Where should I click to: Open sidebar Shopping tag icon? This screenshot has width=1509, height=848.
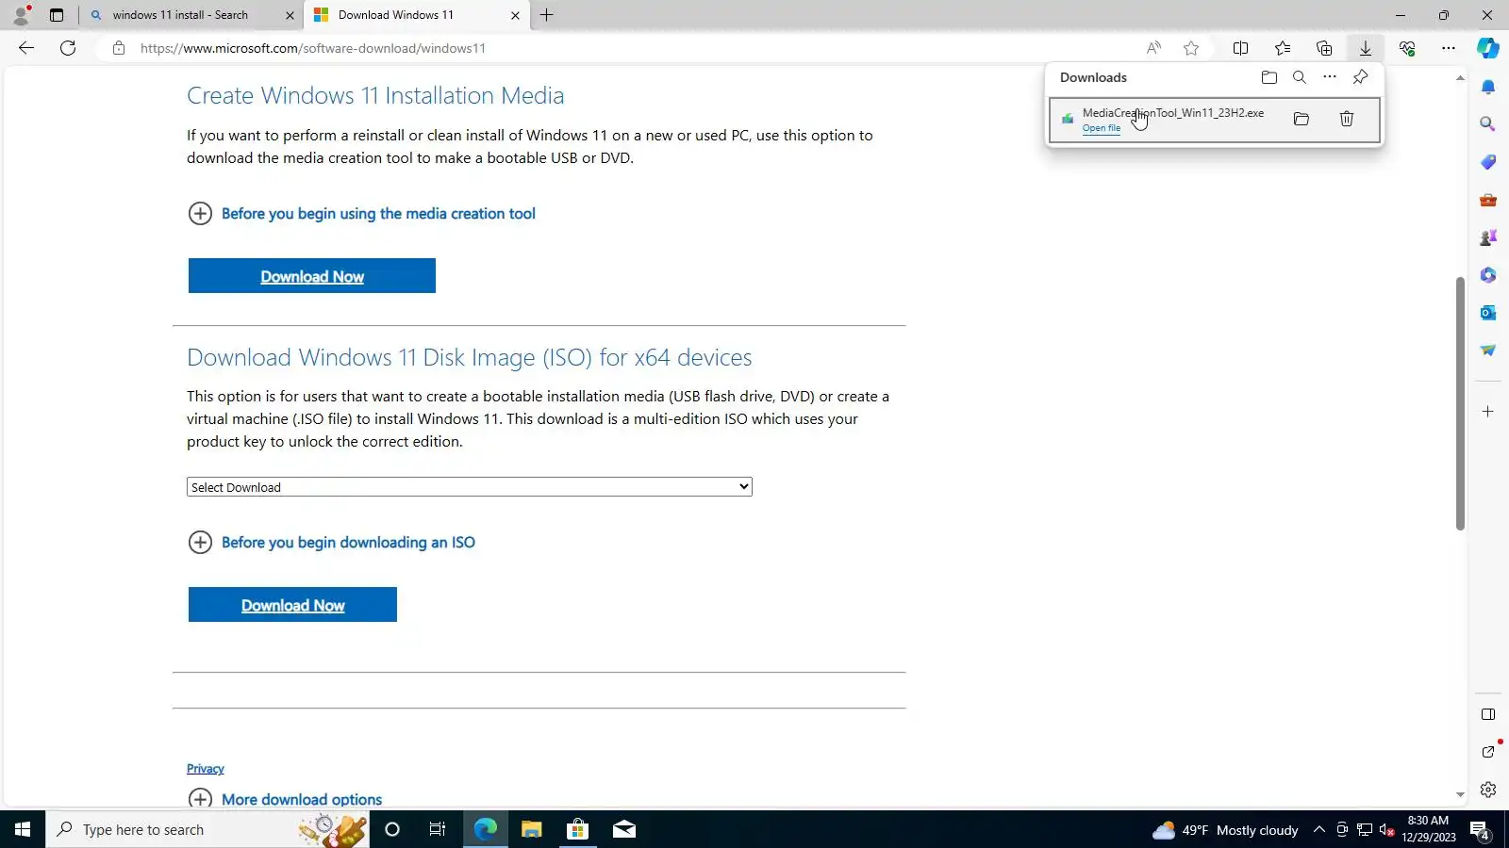tap(1488, 162)
